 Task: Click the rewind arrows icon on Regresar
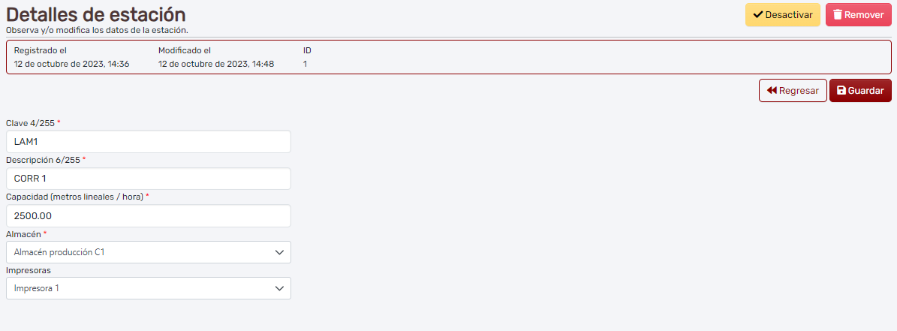[772, 91]
